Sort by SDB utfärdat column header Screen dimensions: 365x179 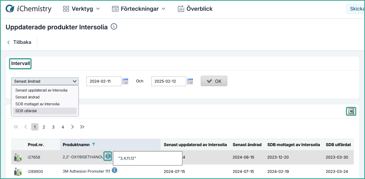point(338,145)
